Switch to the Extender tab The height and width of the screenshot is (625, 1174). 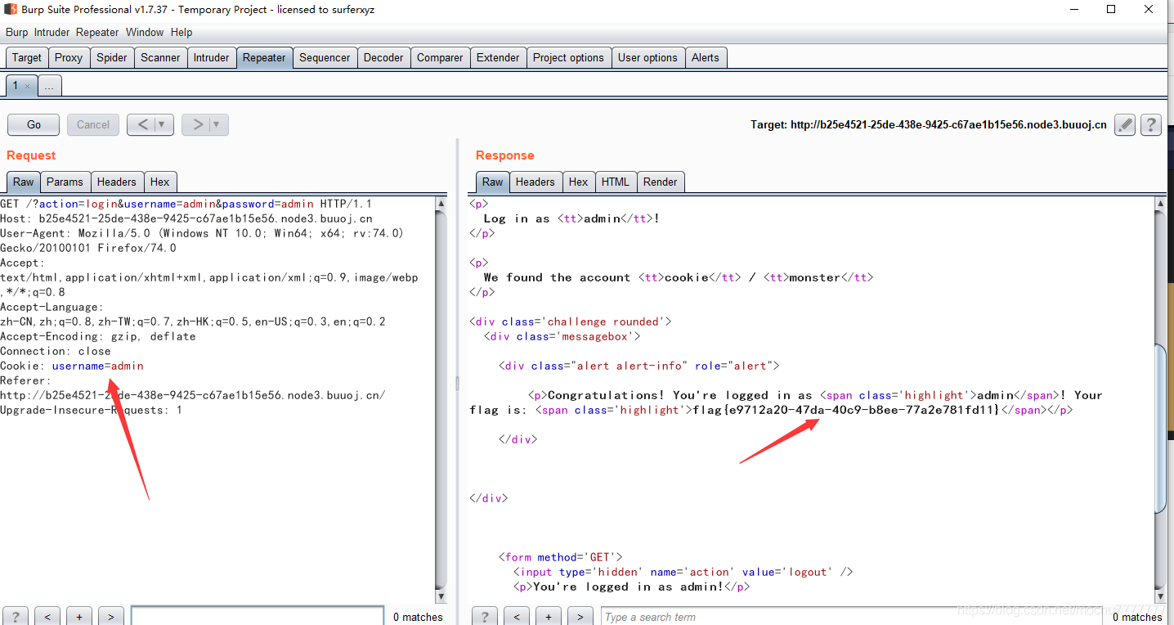[498, 57]
